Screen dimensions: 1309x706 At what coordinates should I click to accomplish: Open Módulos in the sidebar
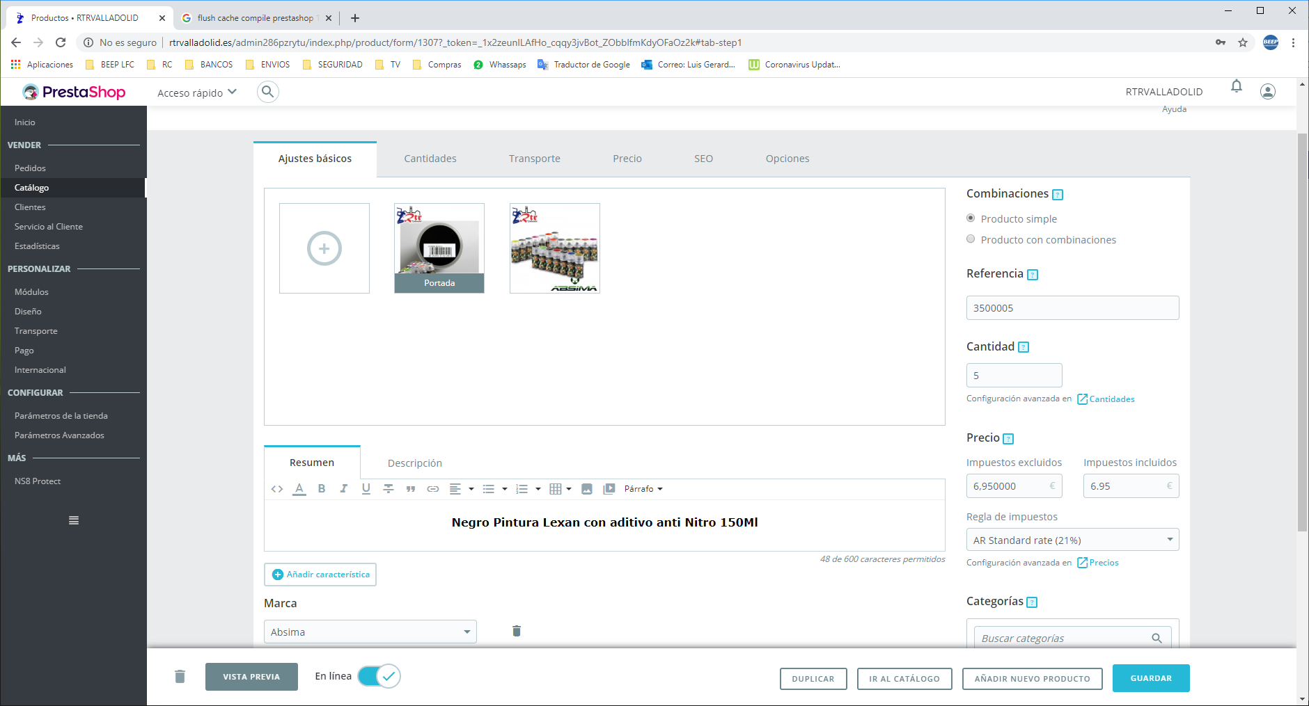31,292
